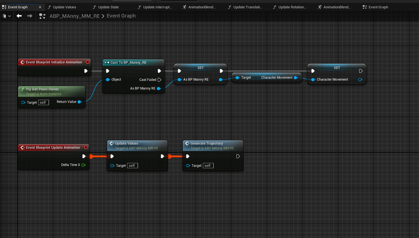Click the exec output pin on Generate Trajectory
419x238 pixels.
238,156
